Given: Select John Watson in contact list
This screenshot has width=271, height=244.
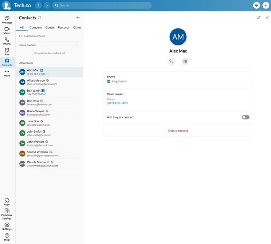Looking at the screenshot, I should (50, 143).
